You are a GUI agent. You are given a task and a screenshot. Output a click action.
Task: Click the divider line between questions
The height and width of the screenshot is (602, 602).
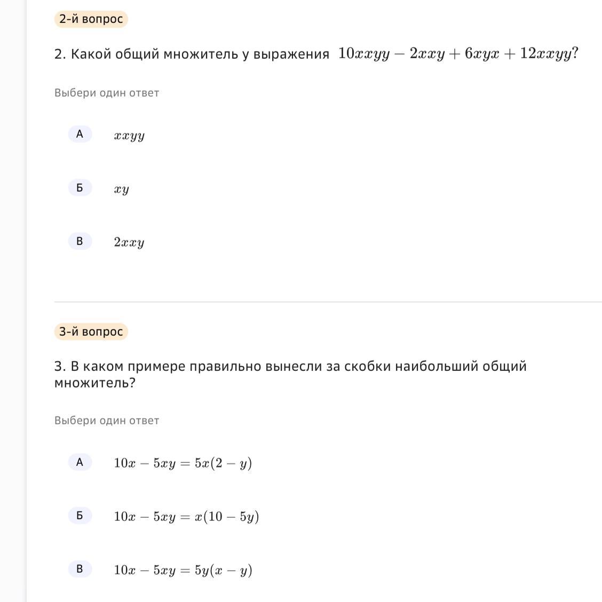tap(328, 302)
